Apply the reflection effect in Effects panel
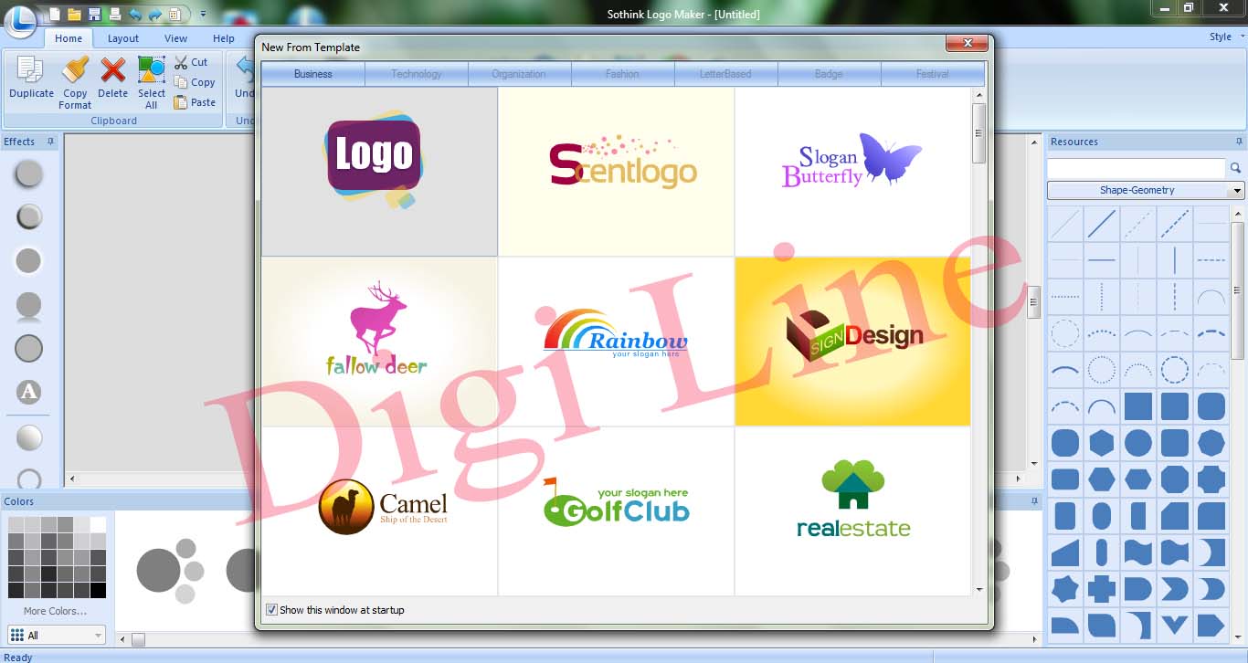Viewport: 1248px width, 663px height. point(29,306)
